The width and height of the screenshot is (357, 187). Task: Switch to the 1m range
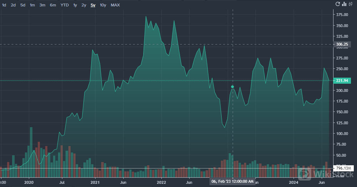(32, 5)
